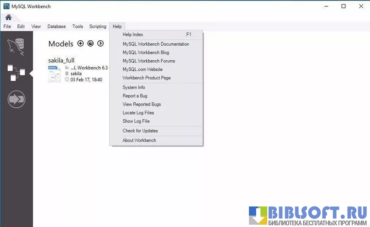This screenshot has width=370, height=227.
Task: Open the Database menu
Action: (x=57, y=26)
